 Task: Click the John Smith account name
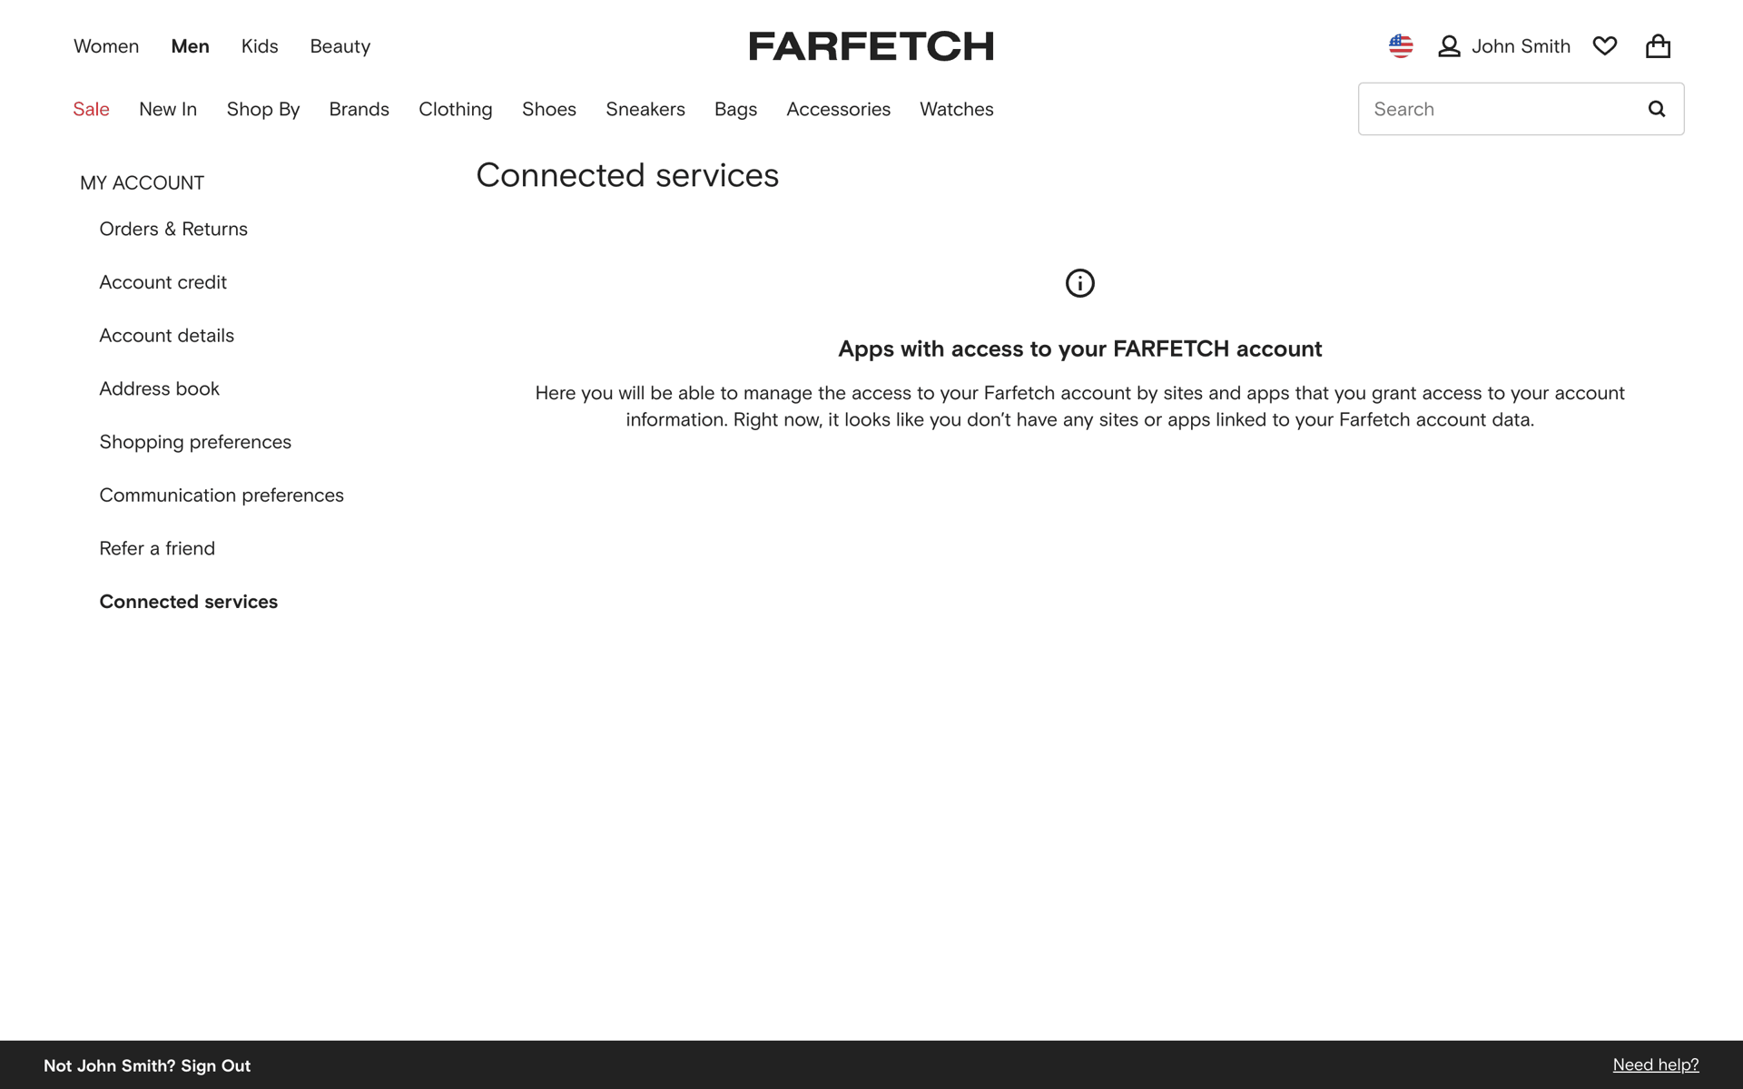point(1521,46)
